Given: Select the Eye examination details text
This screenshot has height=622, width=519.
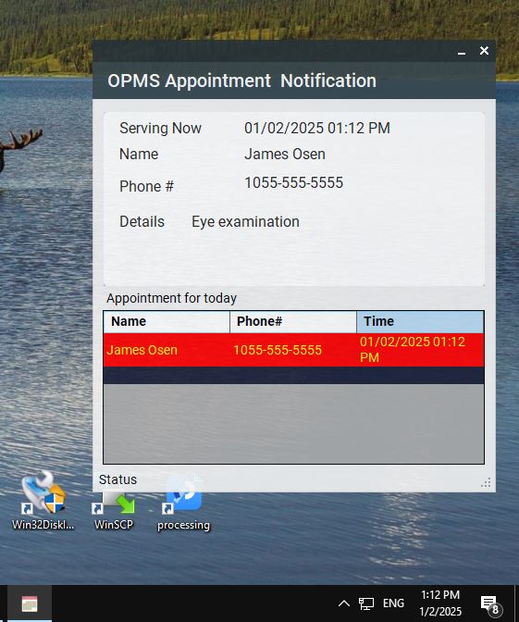Looking at the screenshot, I should (245, 222).
